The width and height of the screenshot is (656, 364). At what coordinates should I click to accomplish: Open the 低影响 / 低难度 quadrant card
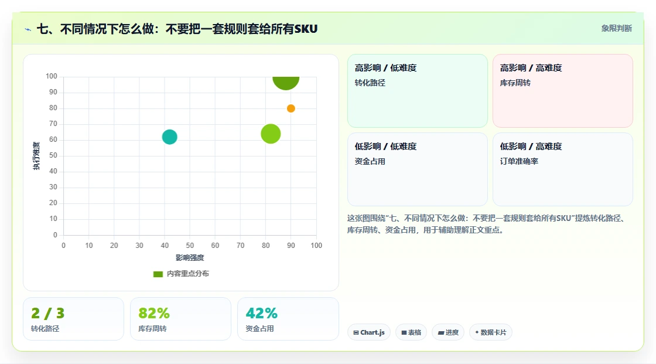[418, 169]
